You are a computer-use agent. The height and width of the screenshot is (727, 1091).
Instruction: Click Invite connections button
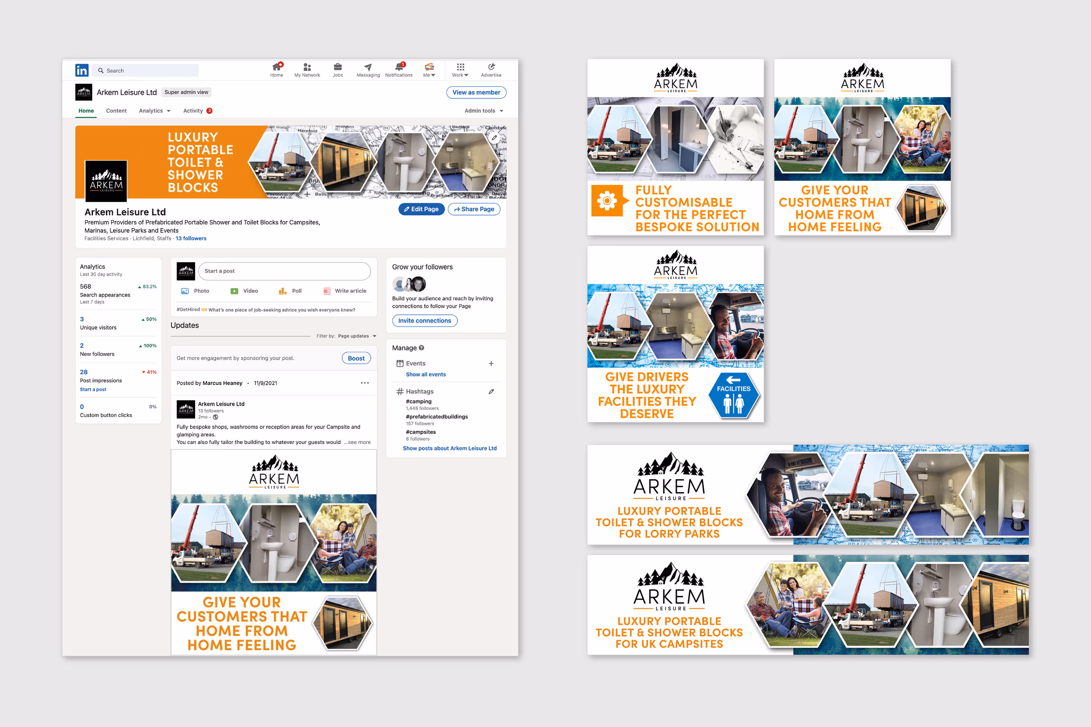pos(425,321)
